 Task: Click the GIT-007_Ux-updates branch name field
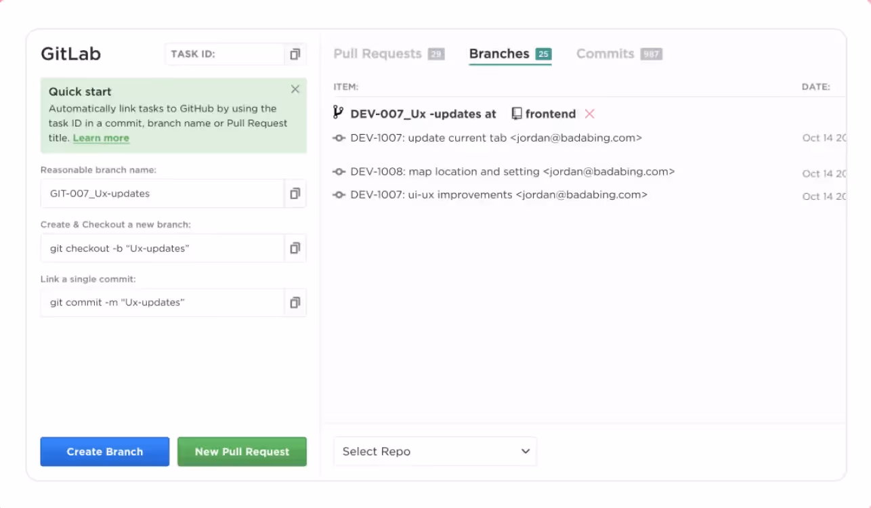click(163, 194)
